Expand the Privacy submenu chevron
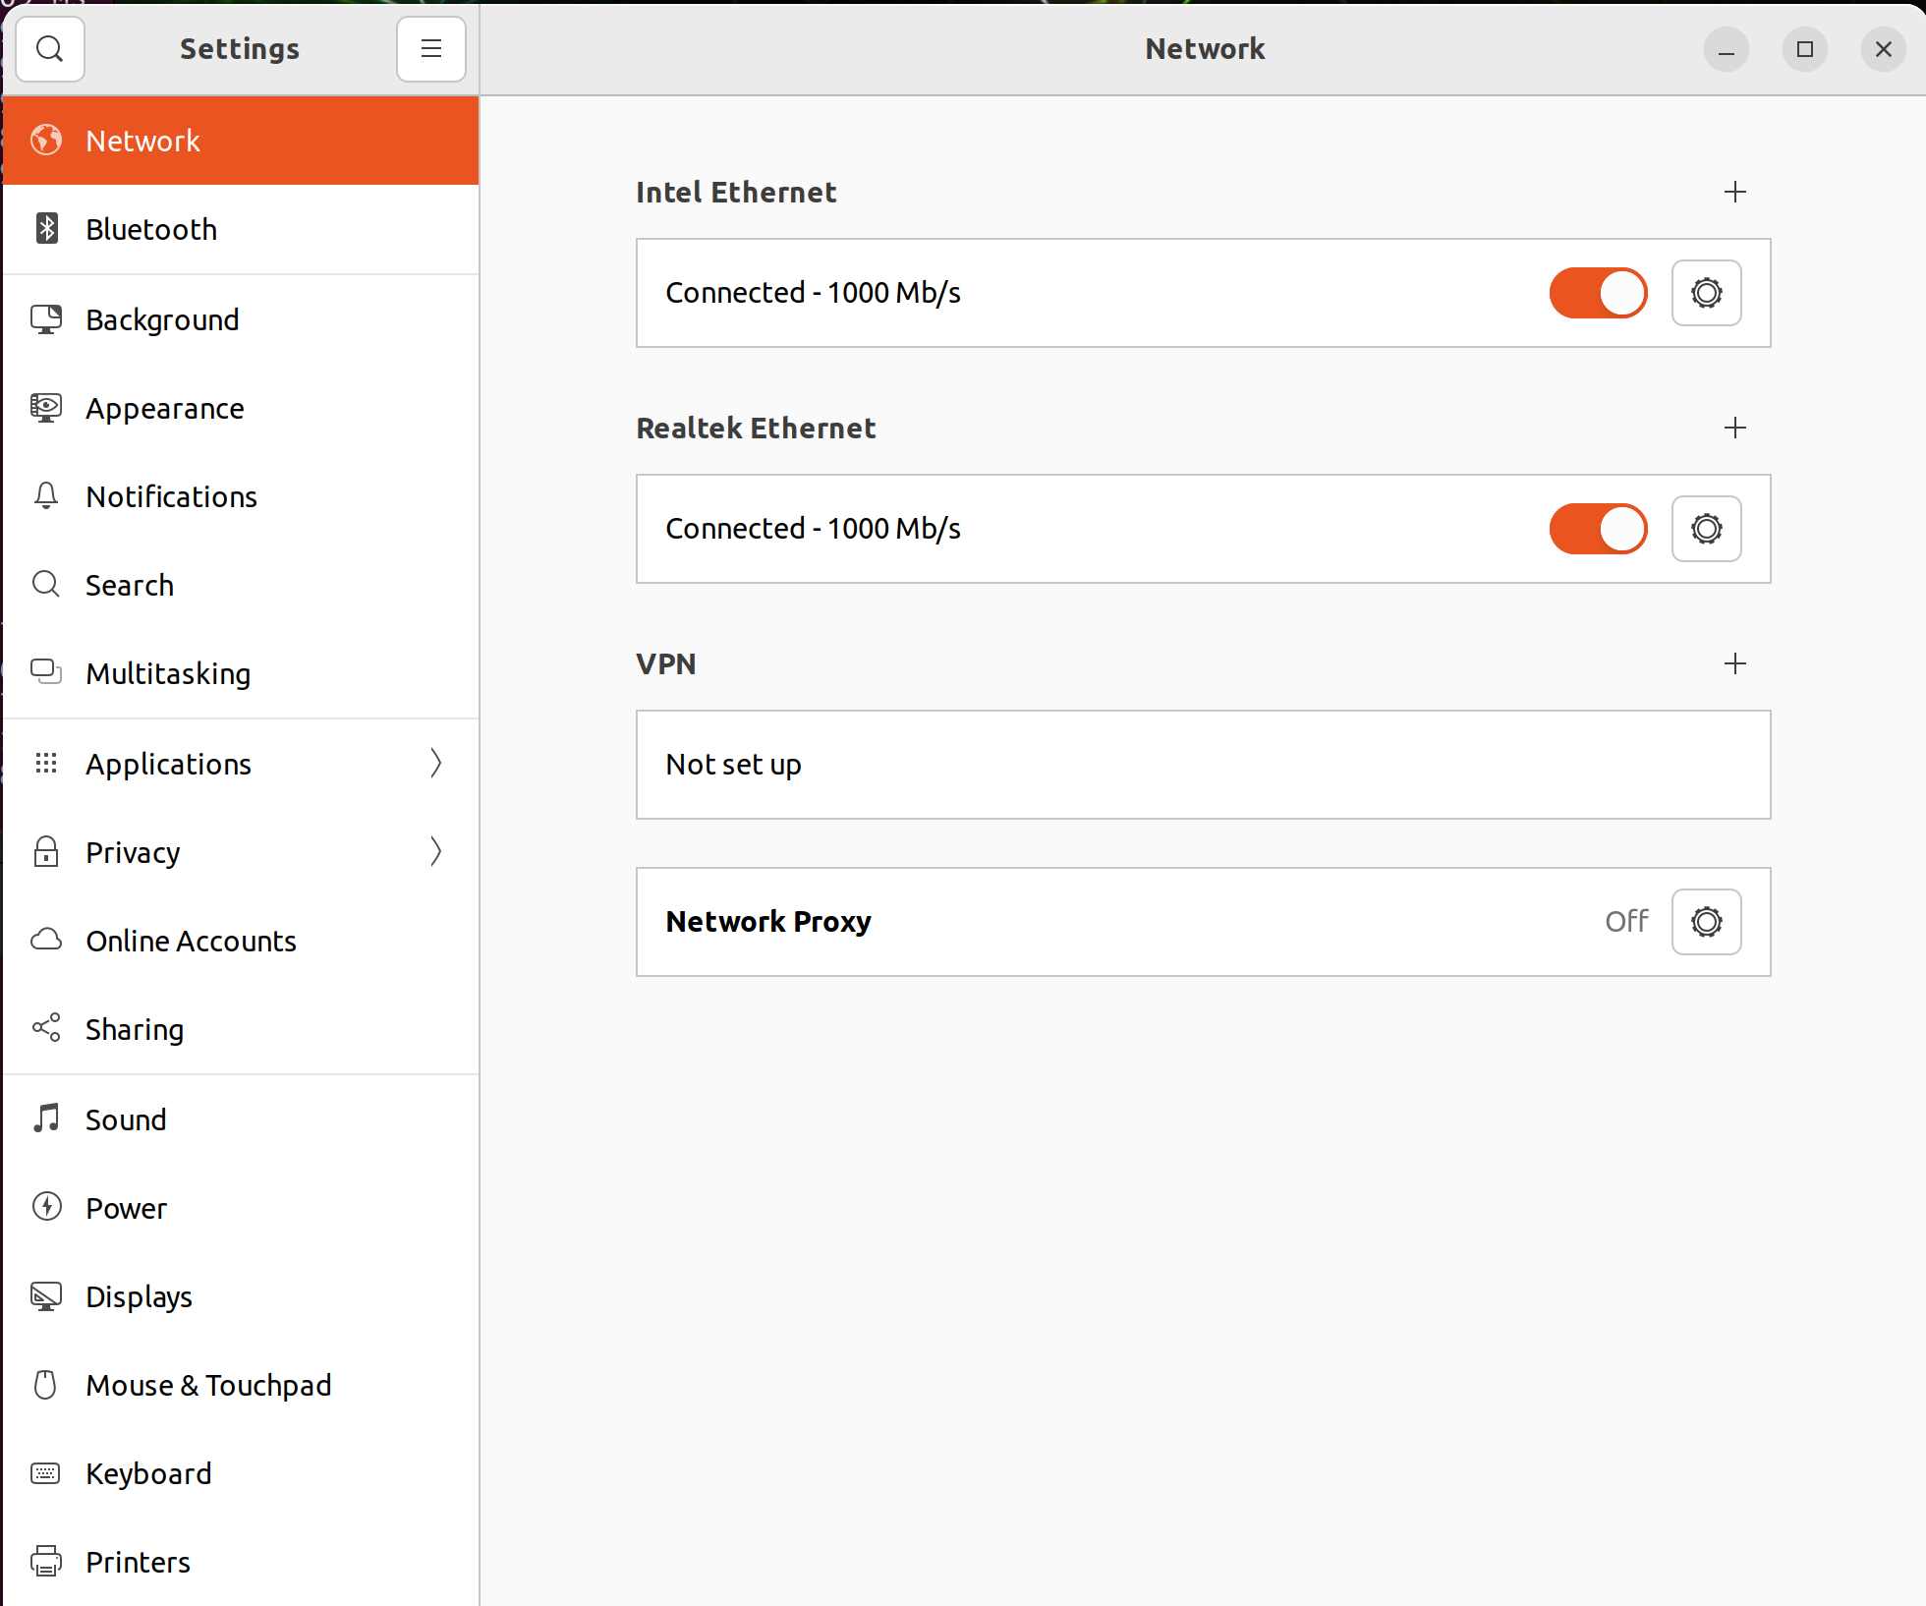 435,851
